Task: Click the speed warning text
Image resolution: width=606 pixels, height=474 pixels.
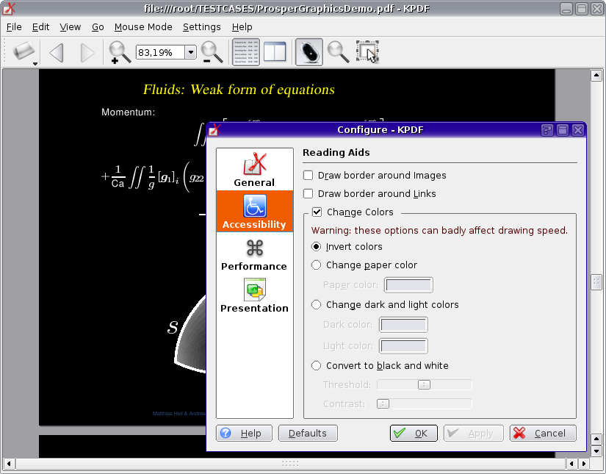Action: click(x=439, y=231)
